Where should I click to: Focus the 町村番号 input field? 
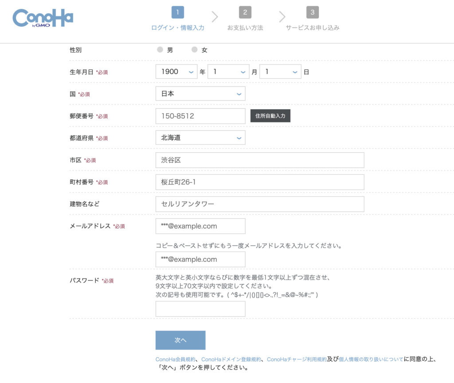(260, 182)
